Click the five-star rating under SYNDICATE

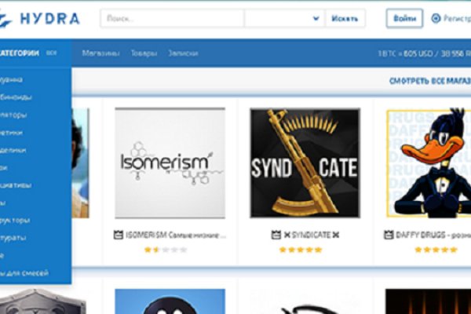pyautogui.click(x=302, y=250)
